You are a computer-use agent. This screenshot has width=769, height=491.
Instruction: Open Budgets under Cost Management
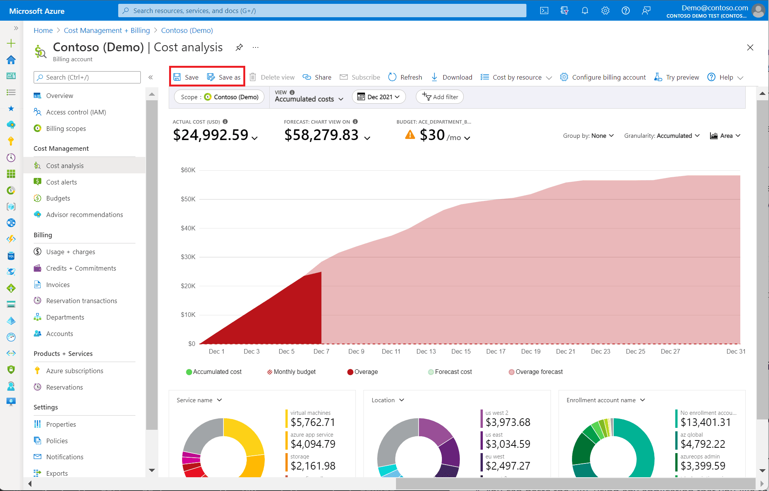pyautogui.click(x=57, y=198)
